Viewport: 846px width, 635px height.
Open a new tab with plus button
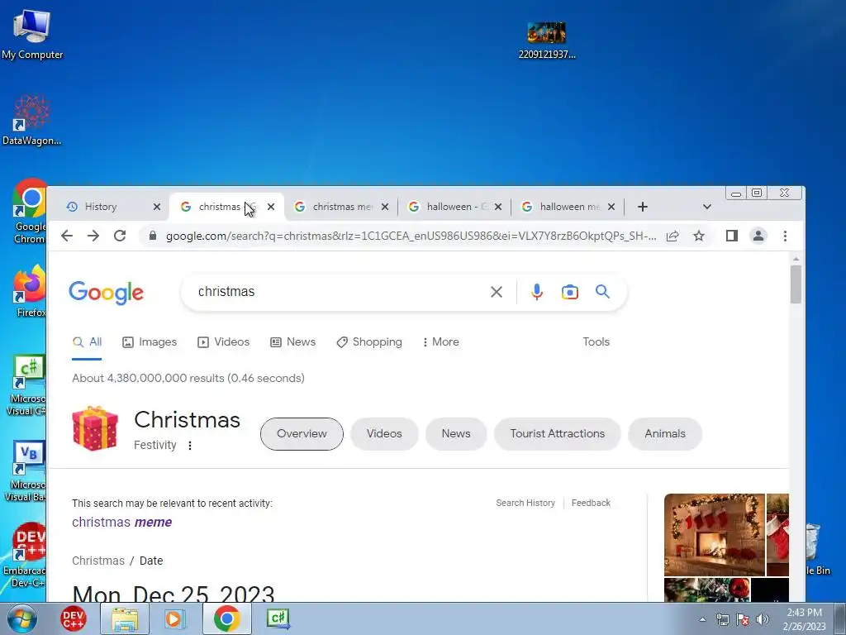click(x=642, y=207)
